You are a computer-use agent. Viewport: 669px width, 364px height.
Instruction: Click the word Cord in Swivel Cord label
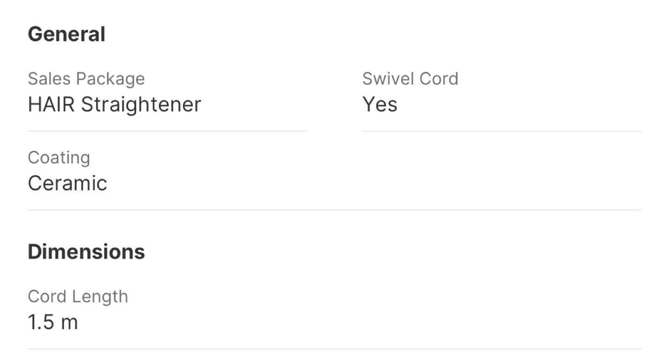click(439, 79)
